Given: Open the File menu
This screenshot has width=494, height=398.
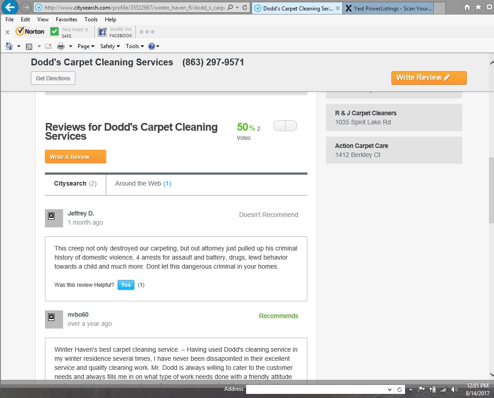Looking at the screenshot, I should click(x=10, y=20).
